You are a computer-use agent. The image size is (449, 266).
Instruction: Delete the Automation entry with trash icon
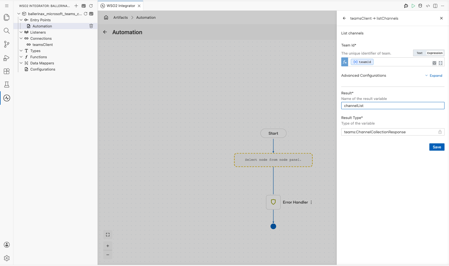point(91,26)
